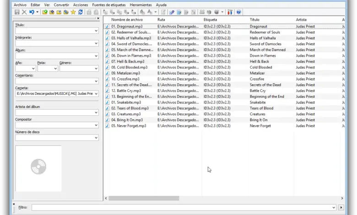Sort by the Ruta column header
The image size is (357, 215).
161,20
